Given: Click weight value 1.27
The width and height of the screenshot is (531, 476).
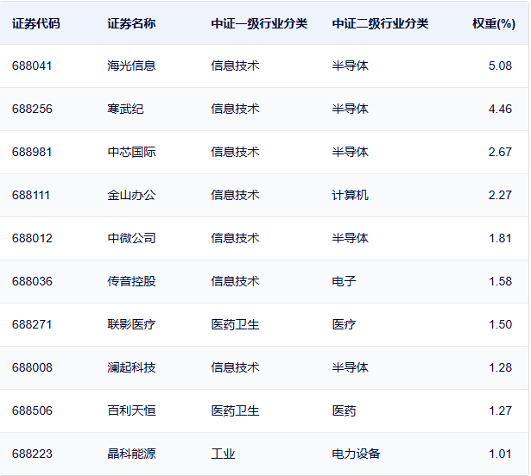Looking at the screenshot, I should click(500, 410).
